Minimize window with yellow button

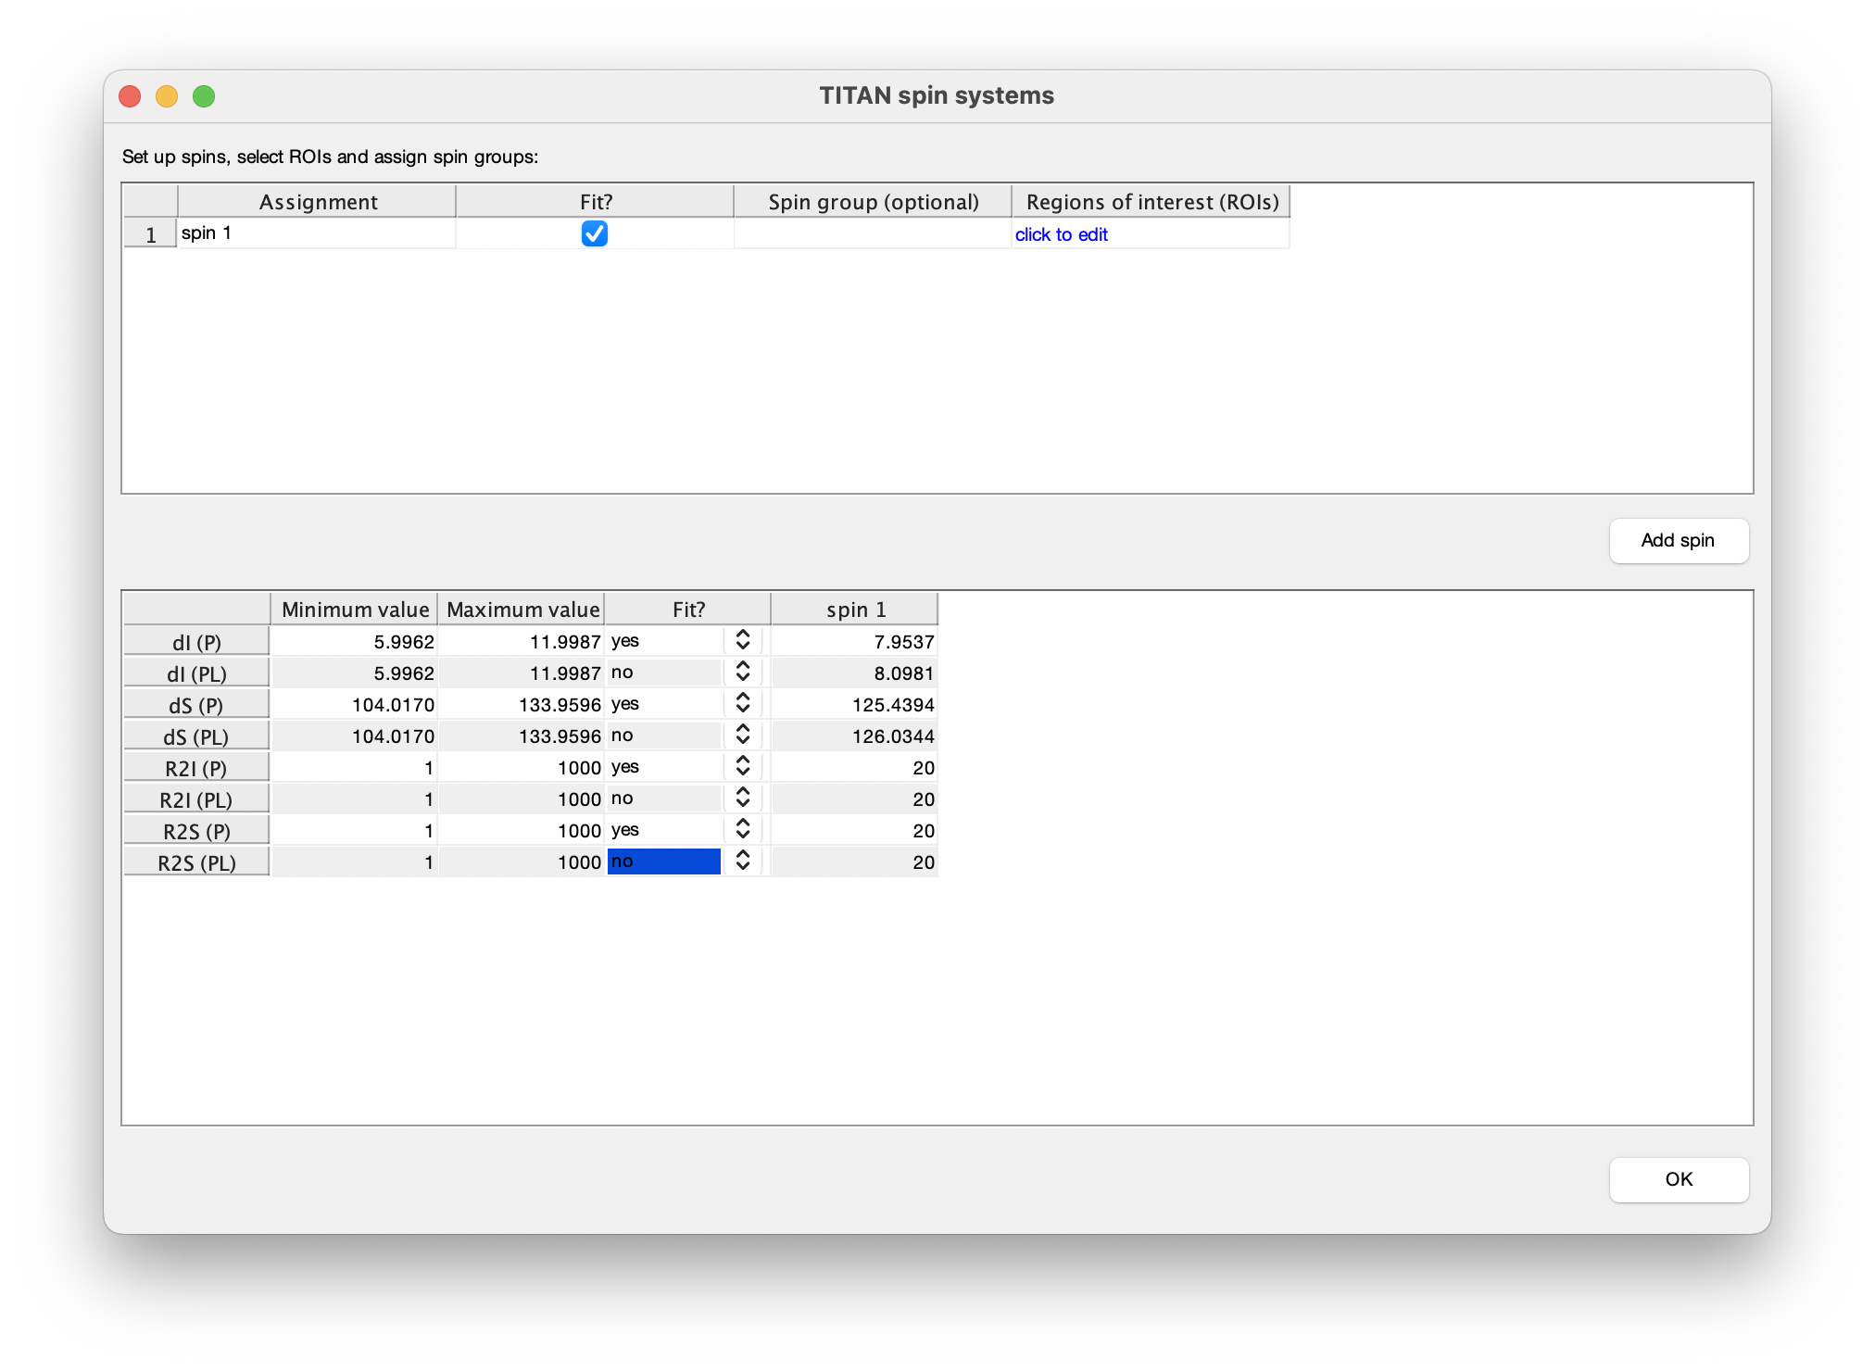pyautogui.click(x=167, y=96)
